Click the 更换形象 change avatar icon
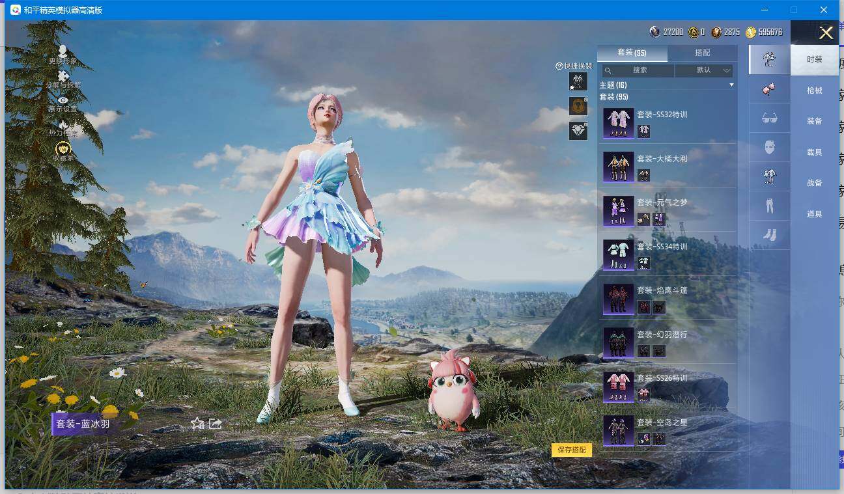Image resolution: width=844 pixels, height=494 pixels. point(63,51)
